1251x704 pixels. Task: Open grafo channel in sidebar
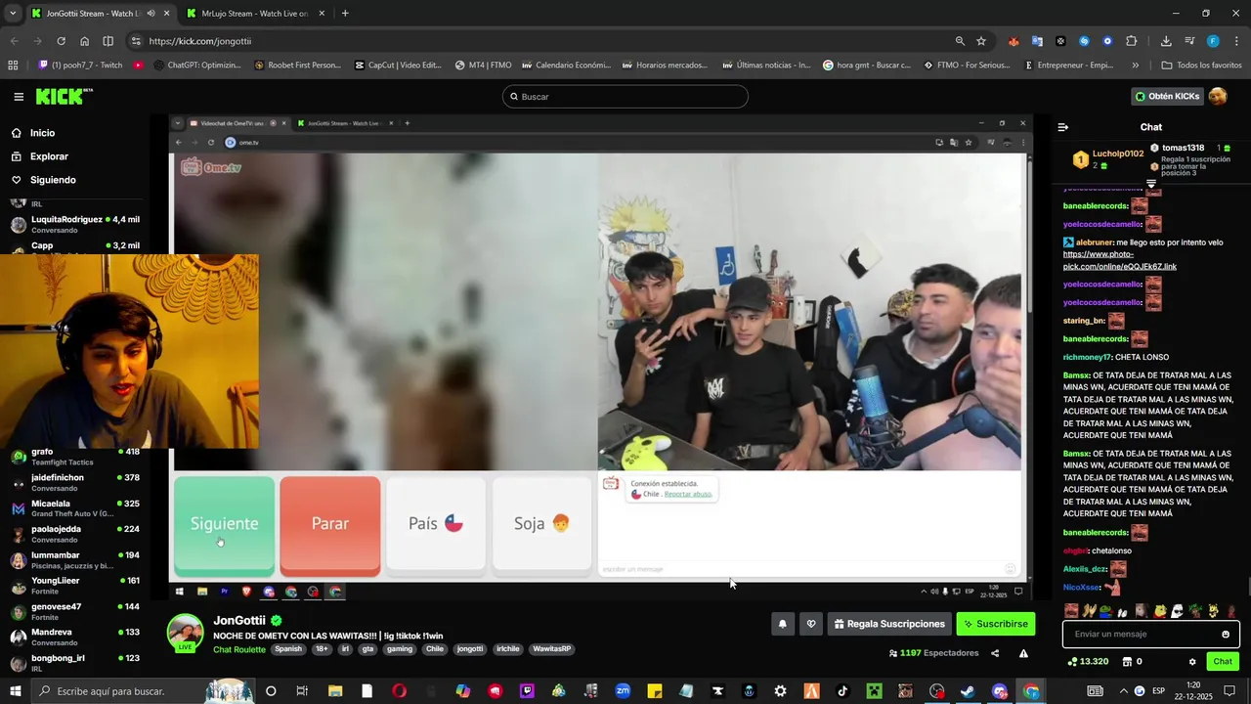click(75, 457)
